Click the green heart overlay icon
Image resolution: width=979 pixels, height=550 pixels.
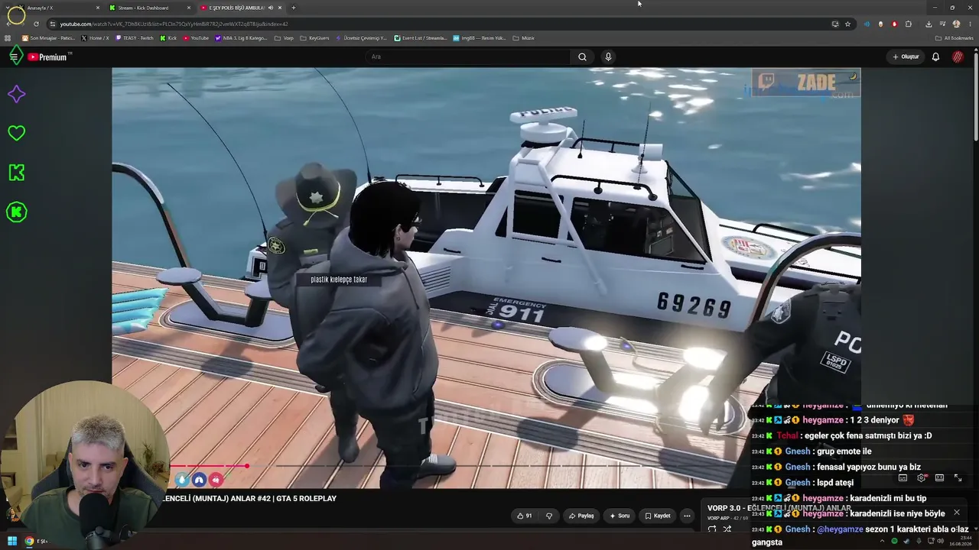tap(16, 133)
